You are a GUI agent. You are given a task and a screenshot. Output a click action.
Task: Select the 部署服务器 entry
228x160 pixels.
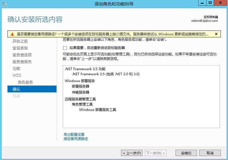tap(81, 86)
